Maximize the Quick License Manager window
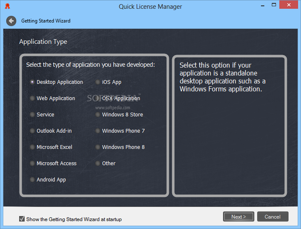 [274, 5]
